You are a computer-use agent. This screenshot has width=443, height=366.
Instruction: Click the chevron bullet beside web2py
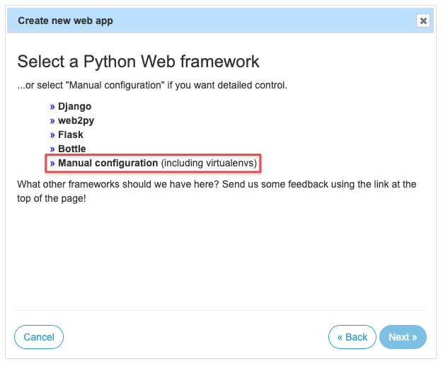(52, 120)
